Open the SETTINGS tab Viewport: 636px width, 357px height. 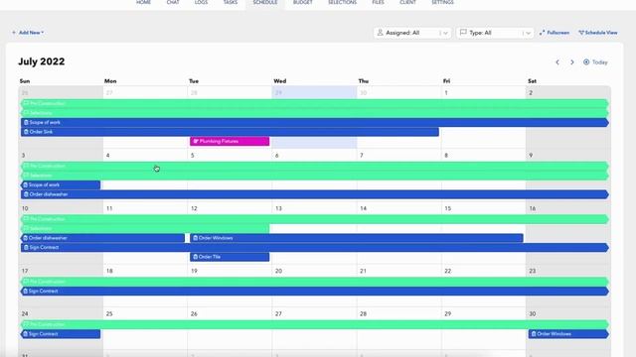pos(442,2)
